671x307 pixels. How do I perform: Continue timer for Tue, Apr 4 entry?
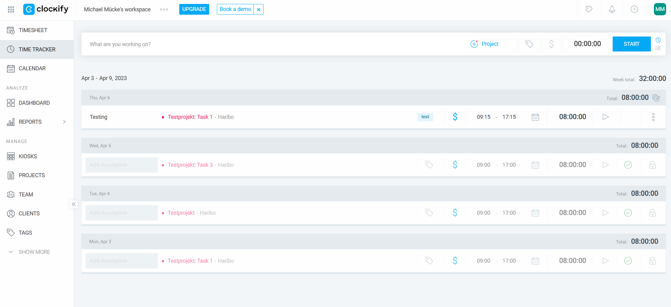coord(606,213)
